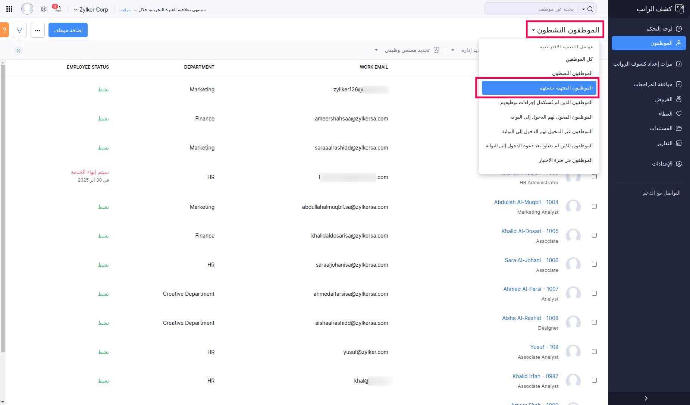
Task: Click the ترقية upgrade link
Action: (x=125, y=10)
